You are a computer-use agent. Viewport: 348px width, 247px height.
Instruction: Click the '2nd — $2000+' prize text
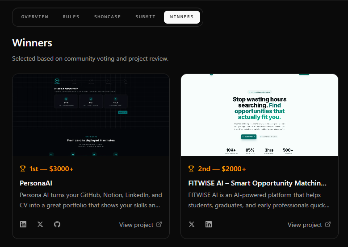click(222, 169)
